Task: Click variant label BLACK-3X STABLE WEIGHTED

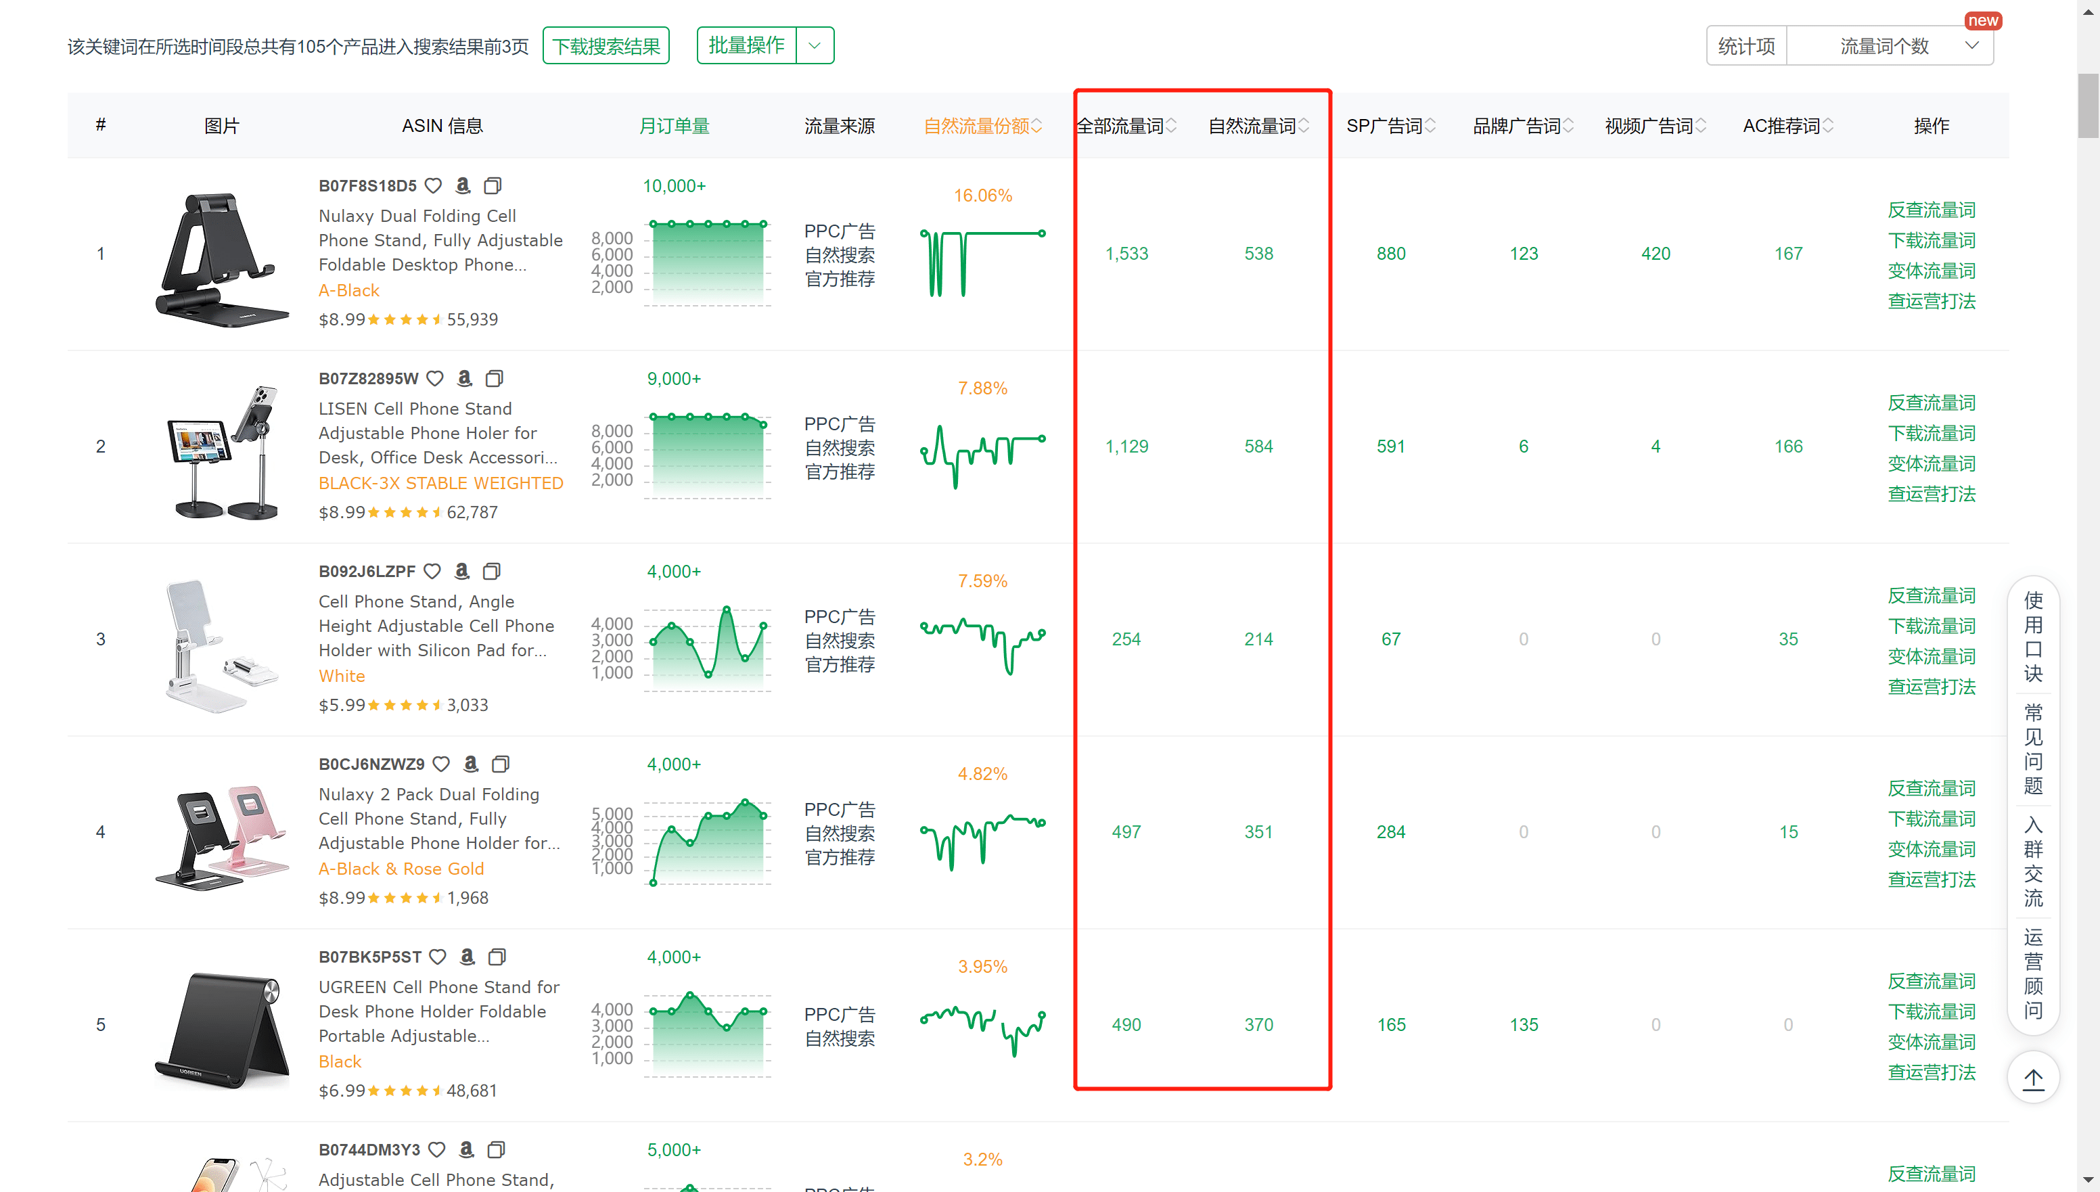Action: tap(440, 483)
